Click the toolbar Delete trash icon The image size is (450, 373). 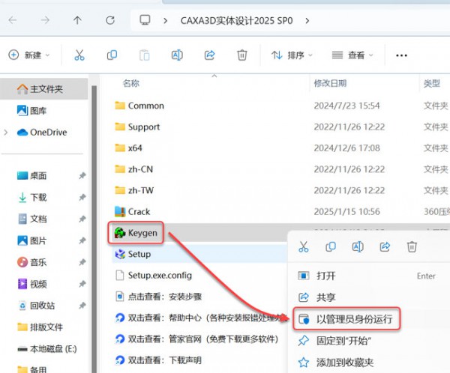pos(242,55)
